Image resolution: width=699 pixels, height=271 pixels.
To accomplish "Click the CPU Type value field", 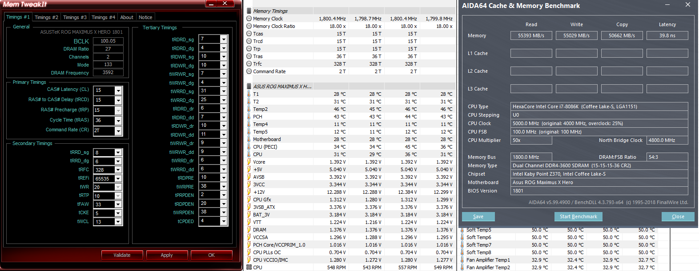I will point(599,106).
